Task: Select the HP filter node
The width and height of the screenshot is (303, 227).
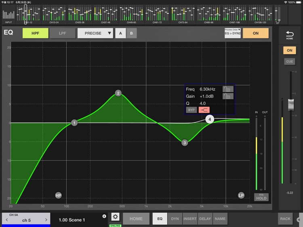Action: pyautogui.click(x=58, y=195)
